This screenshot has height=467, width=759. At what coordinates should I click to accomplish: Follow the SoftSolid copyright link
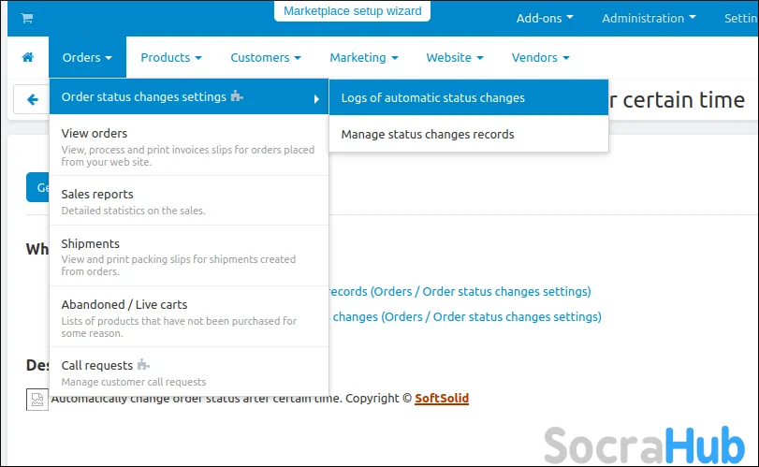click(442, 399)
